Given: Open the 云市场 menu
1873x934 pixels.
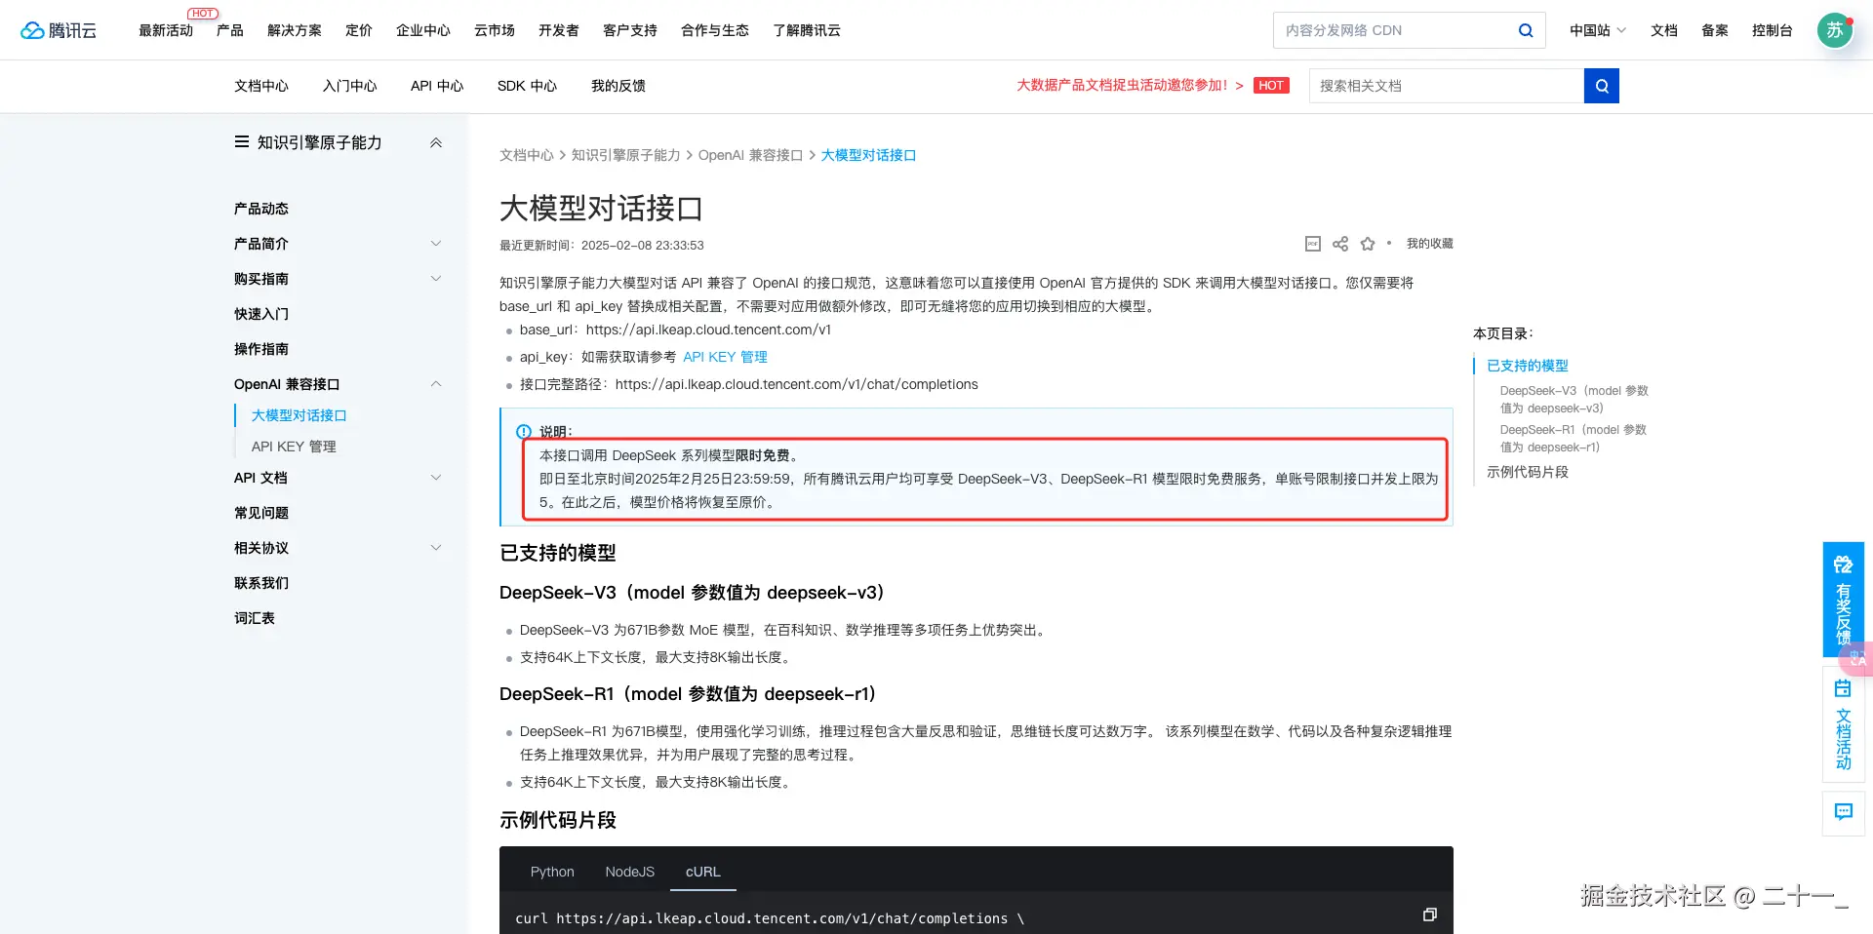Looking at the screenshot, I should pyautogui.click(x=495, y=30).
